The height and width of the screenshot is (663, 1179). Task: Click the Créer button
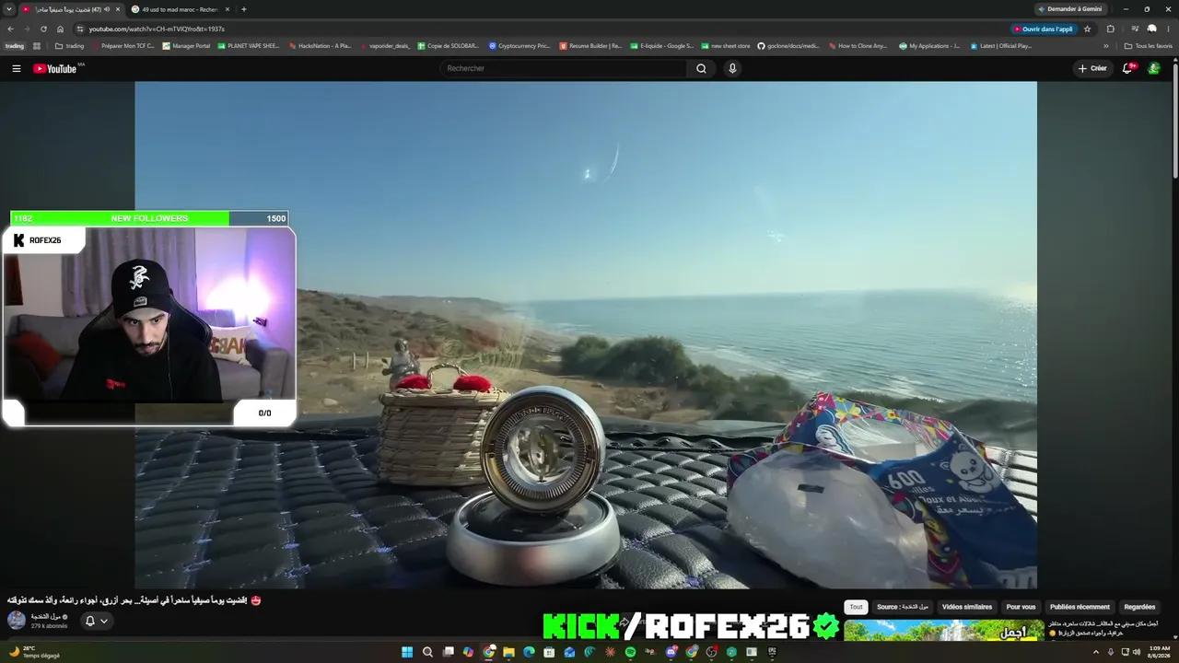tap(1092, 68)
